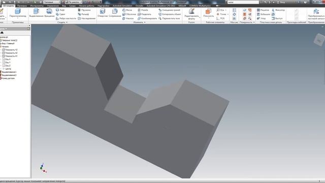Create a work plane with Плоскость
Viewport: 325px width, 183px height.
[208, 12]
